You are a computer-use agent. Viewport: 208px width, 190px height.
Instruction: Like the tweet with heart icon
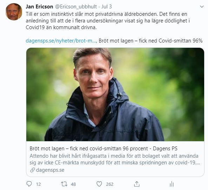(x=99, y=184)
